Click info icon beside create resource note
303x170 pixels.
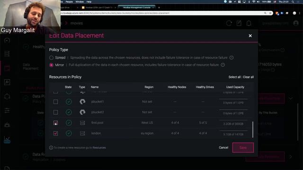point(51,148)
